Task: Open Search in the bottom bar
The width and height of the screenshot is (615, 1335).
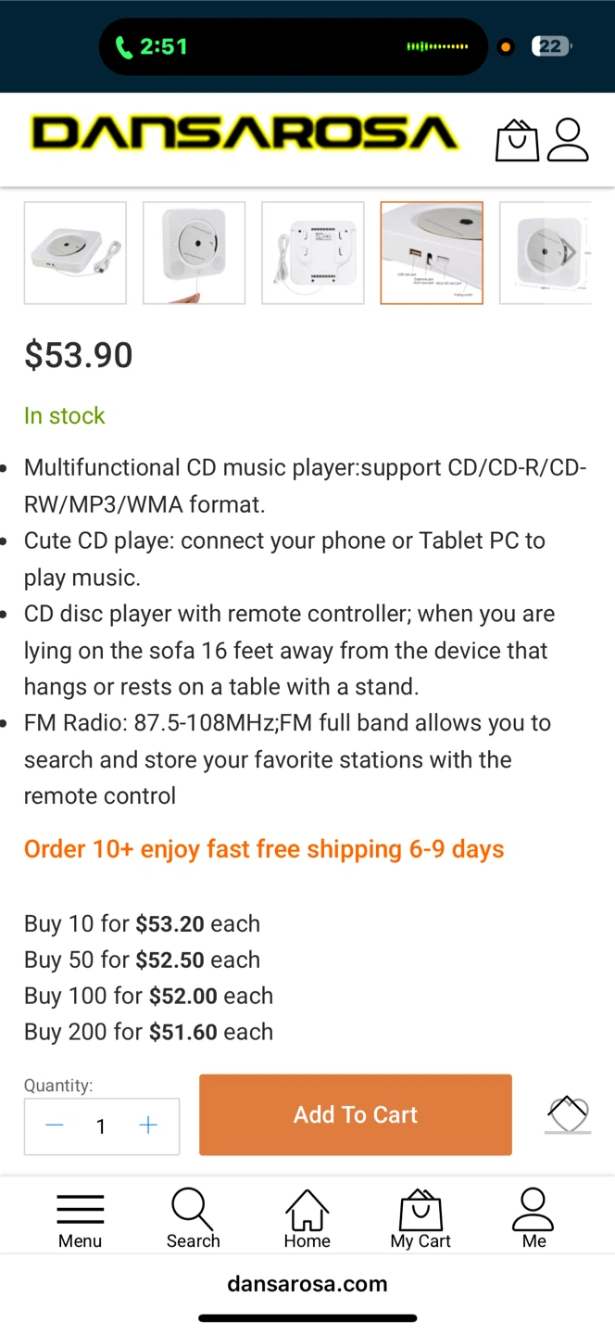Action: (x=194, y=1219)
